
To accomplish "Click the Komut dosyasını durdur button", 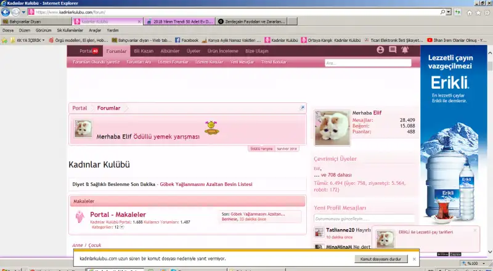I will [381, 259].
